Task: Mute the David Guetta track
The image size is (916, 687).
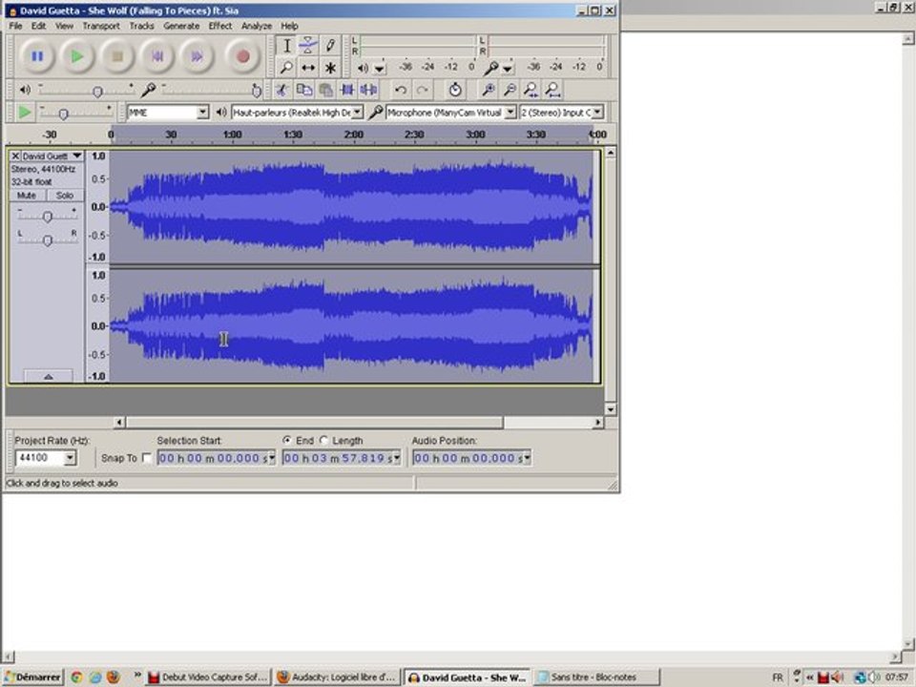Action: click(27, 195)
